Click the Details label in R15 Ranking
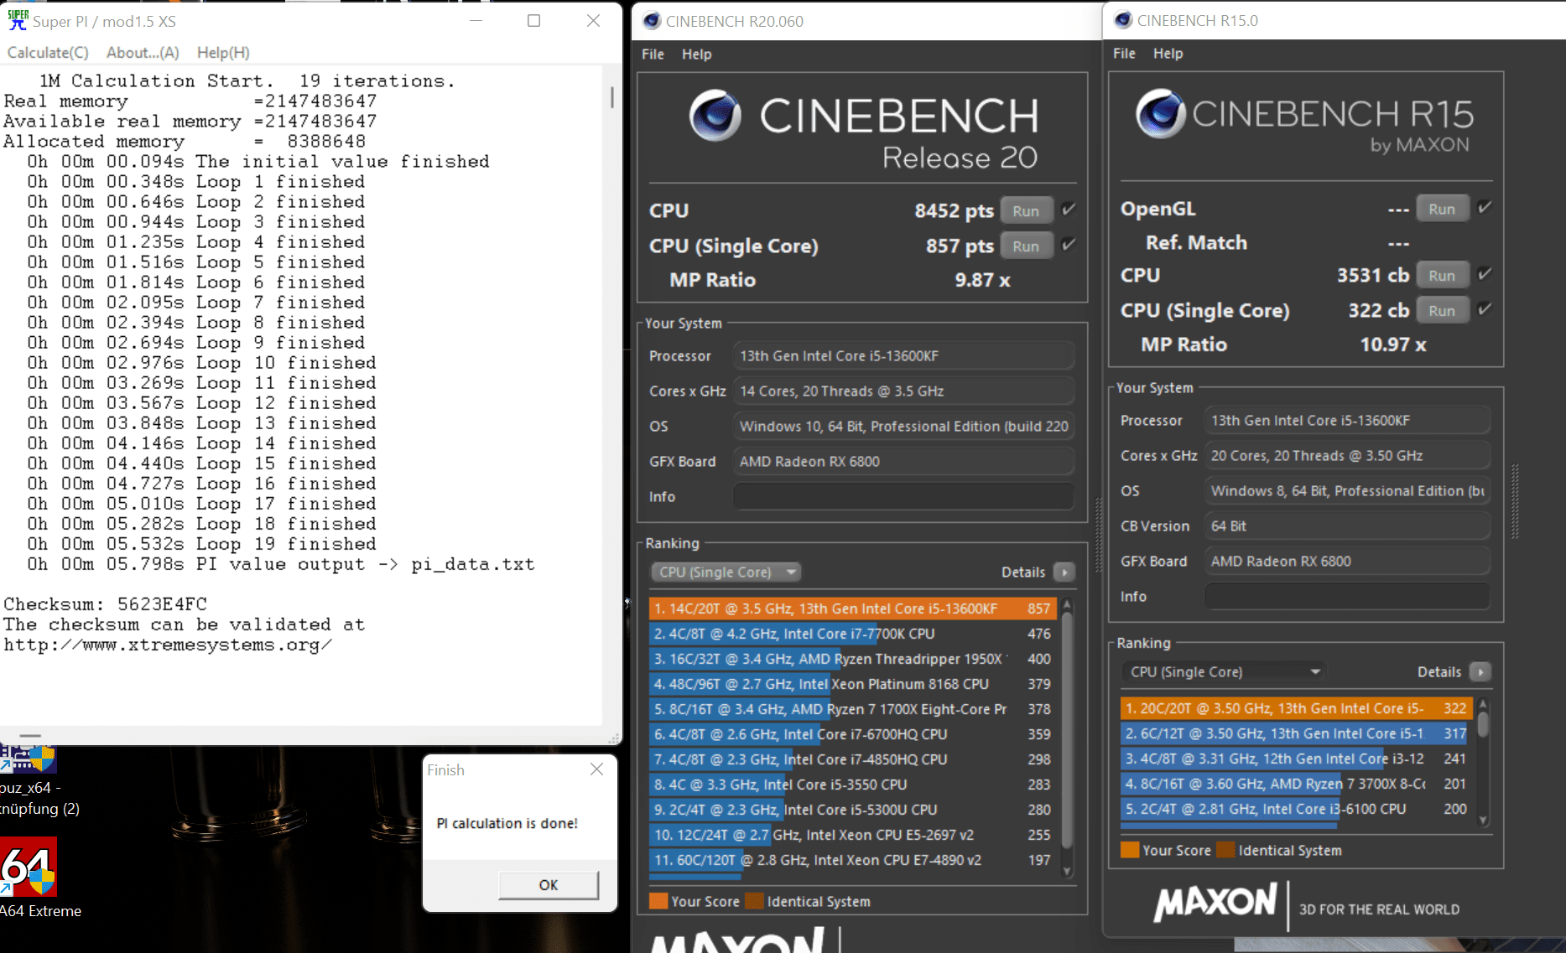 1439,671
